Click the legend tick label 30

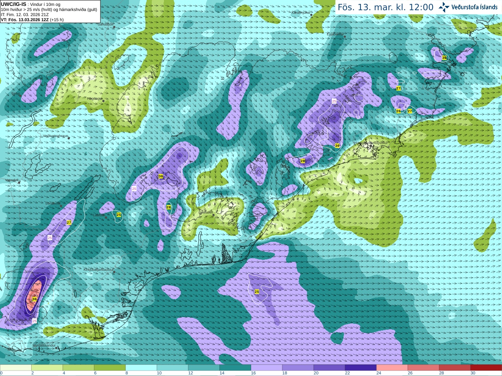[x=473, y=373]
